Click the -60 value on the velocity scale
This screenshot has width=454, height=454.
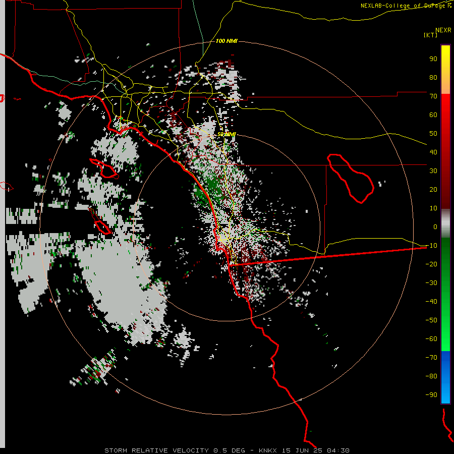click(x=431, y=339)
